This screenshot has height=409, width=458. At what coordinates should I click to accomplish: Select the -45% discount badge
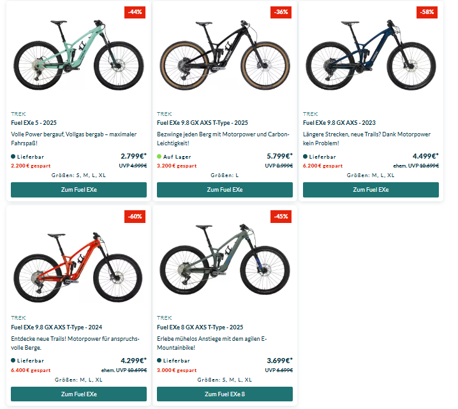click(280, 217)
